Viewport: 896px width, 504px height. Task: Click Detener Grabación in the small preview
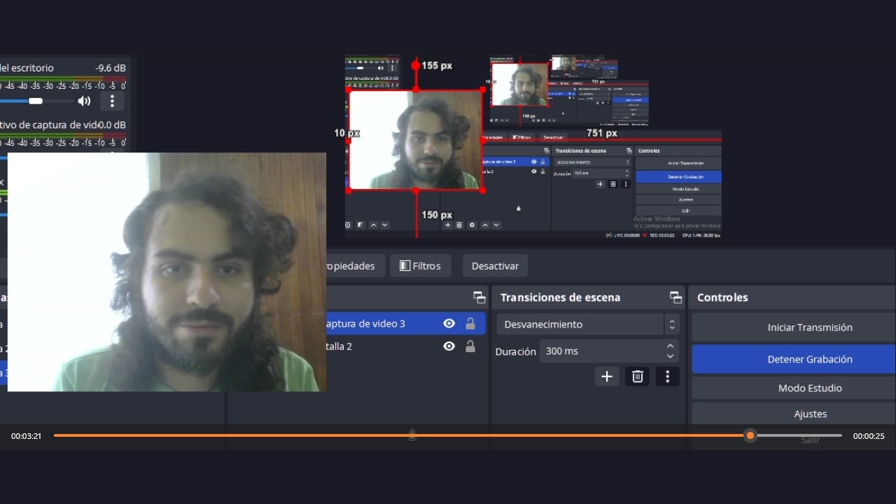coord(678,177)
